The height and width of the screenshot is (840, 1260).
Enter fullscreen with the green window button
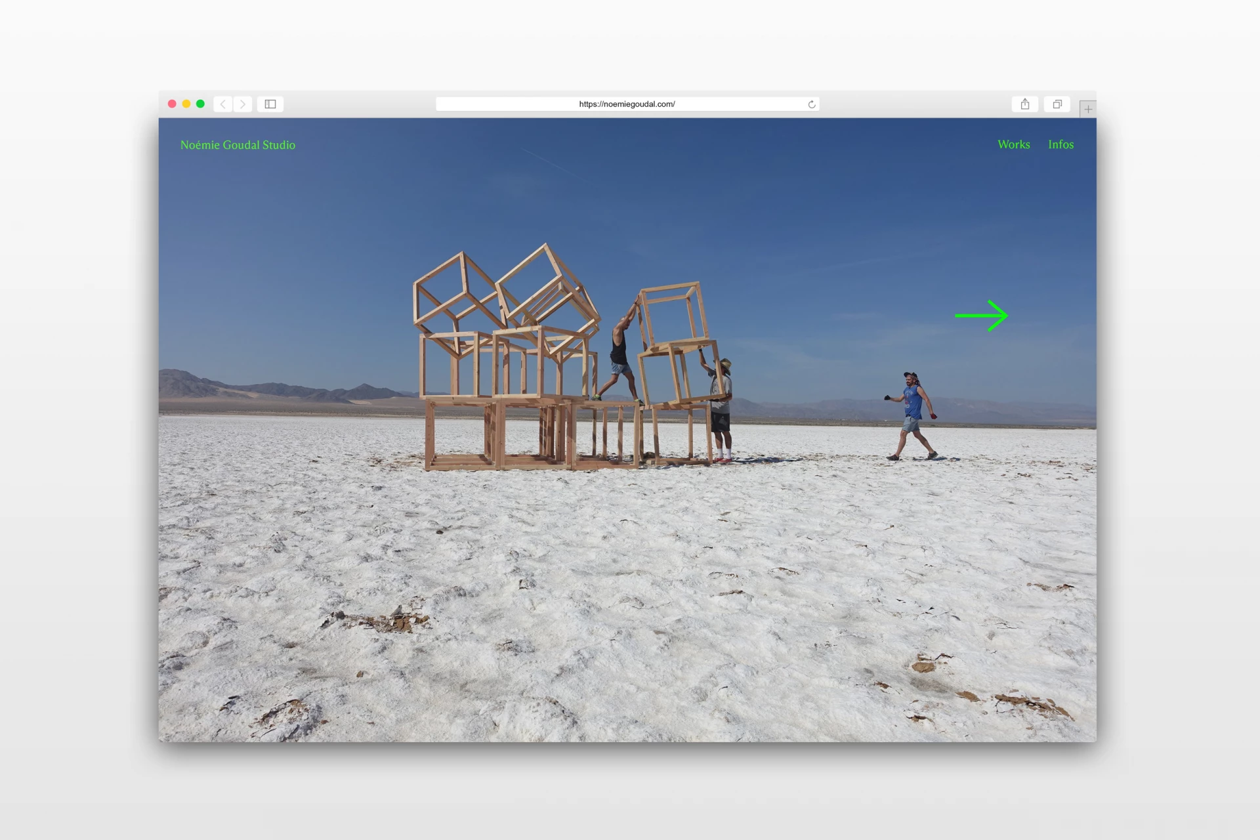click(201, 104)
